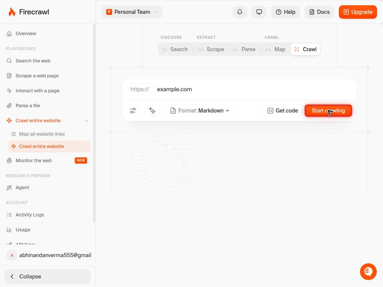383x287 pixels.
Task: Click the sidebar scrollbar
Action: tap(94, 123)
